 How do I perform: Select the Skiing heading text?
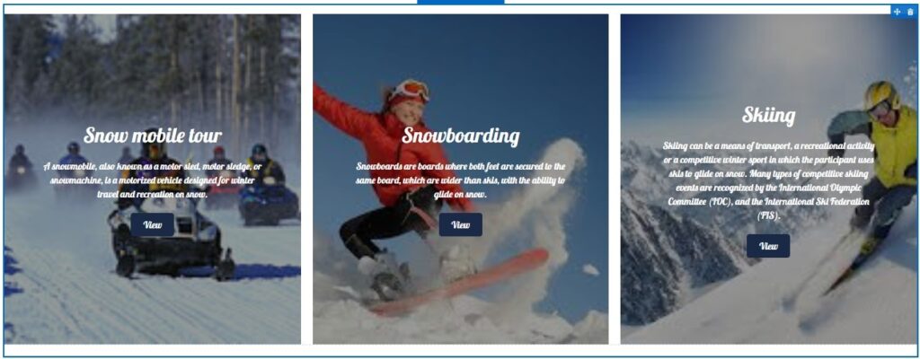pyautogui.click(x=769, y=115)
